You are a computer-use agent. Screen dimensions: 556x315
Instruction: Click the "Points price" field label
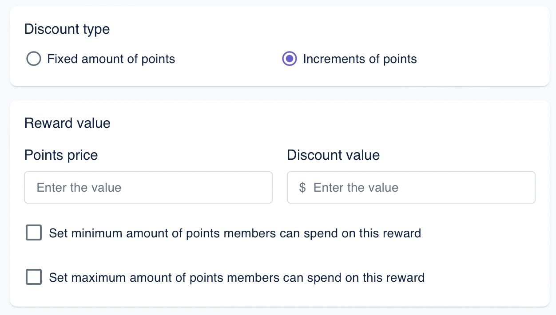[61, 155]
